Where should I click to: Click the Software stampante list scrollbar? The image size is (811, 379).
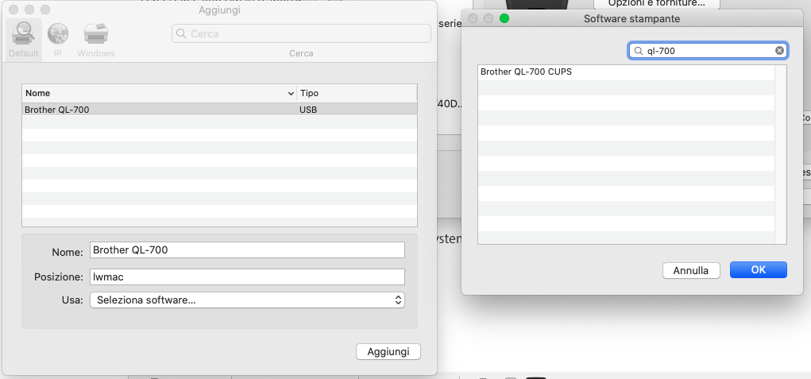tap(780, 154)
